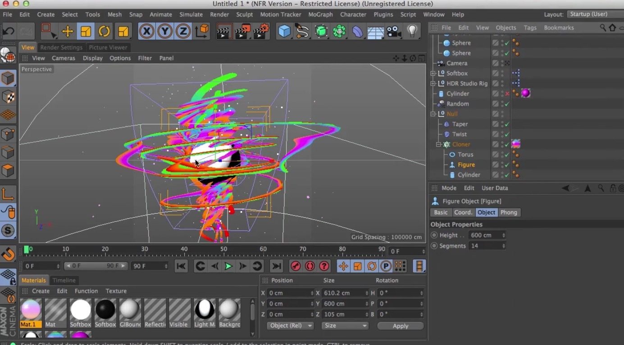624x345 pixels.
Task: Click Height value stepper arrows
Action: click(x=503, y=235)
